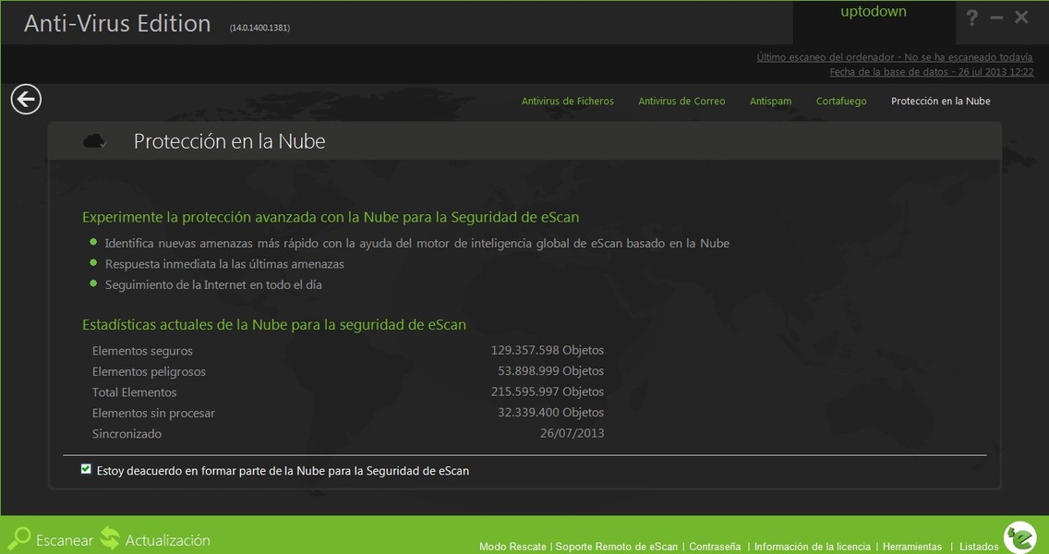The height and width of the screenshot is (554, 1049).
Task: Minimize the eScan window
Action: [996, 18]
